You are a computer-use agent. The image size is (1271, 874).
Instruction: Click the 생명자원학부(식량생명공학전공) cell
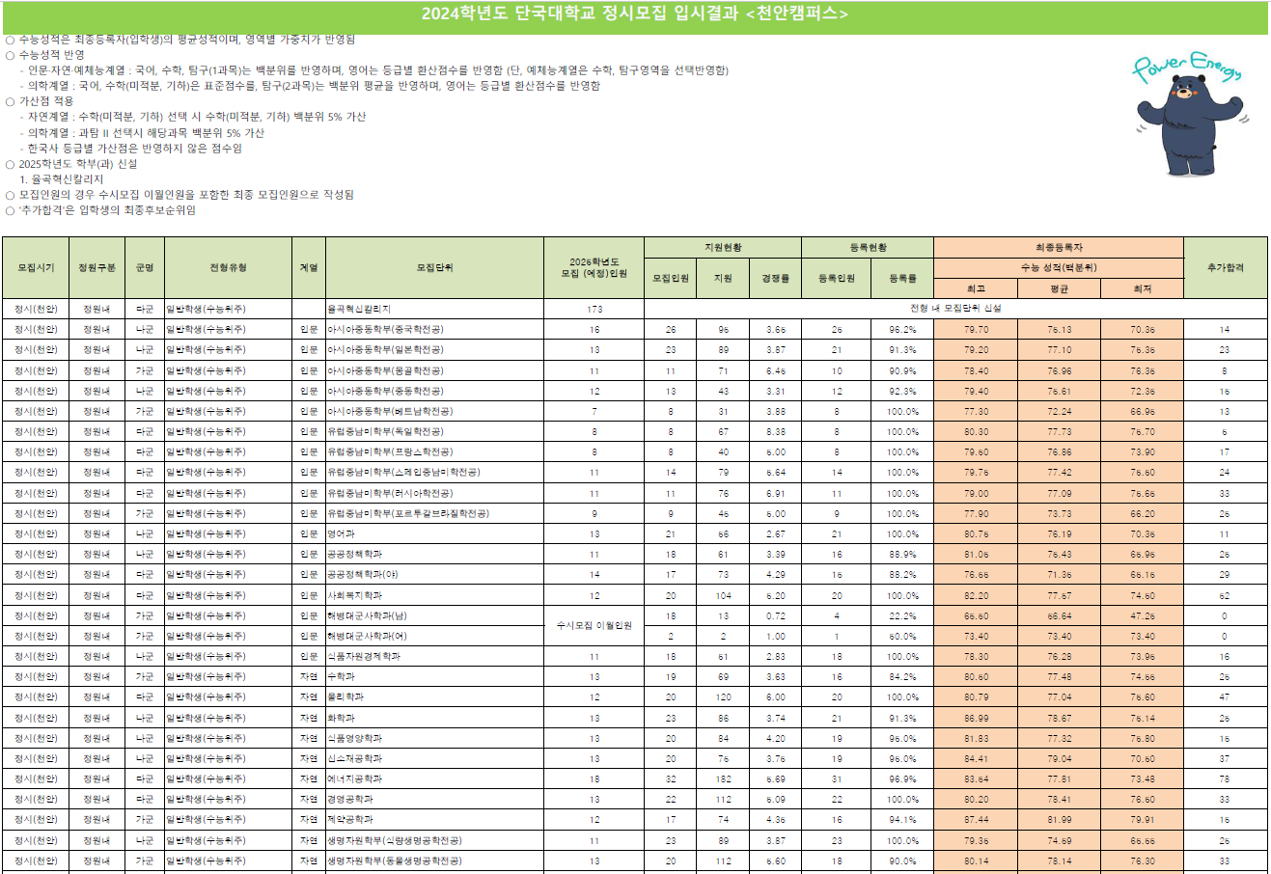434,840
